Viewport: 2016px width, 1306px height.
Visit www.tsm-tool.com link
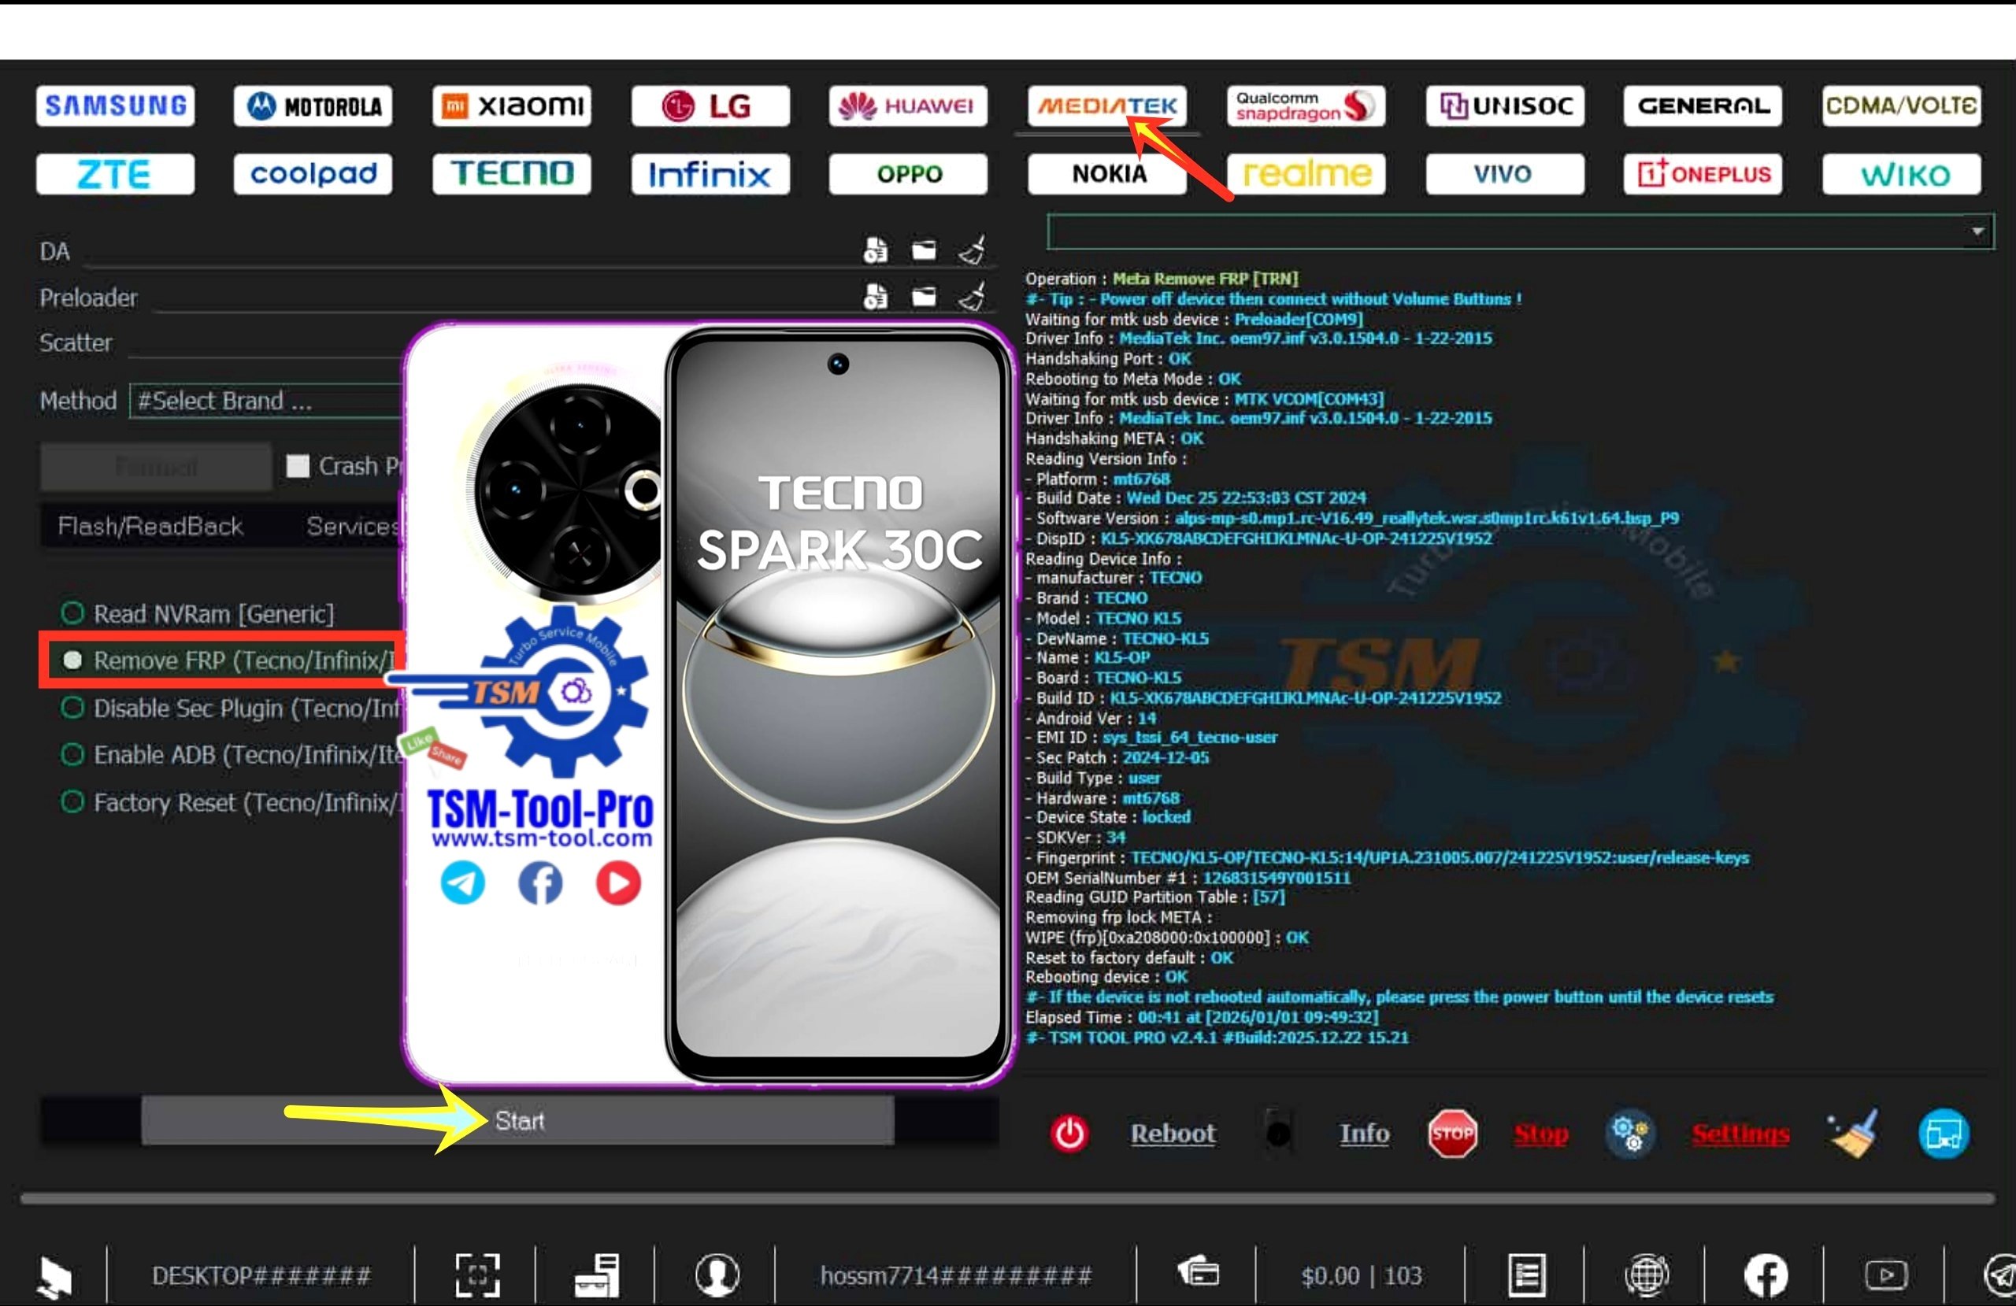coord(541,838)
